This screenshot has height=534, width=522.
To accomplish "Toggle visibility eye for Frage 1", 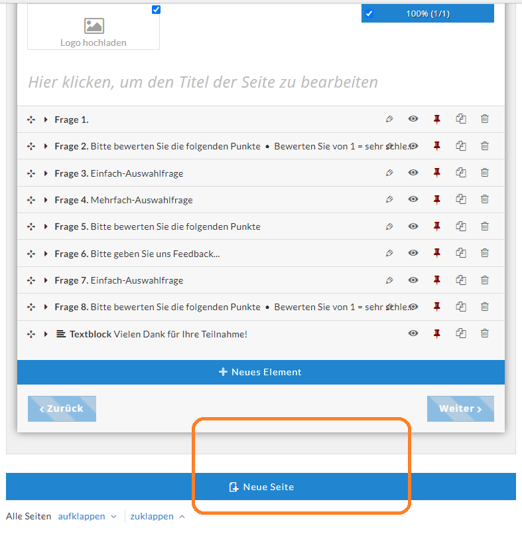I will pyautogui.click(x=413, y=119).
